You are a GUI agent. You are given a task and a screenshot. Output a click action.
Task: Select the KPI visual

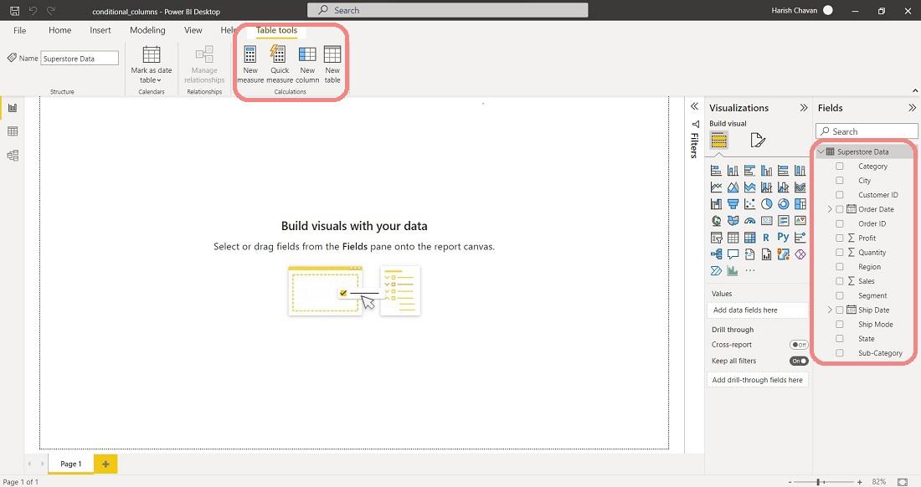pos(800,221)
